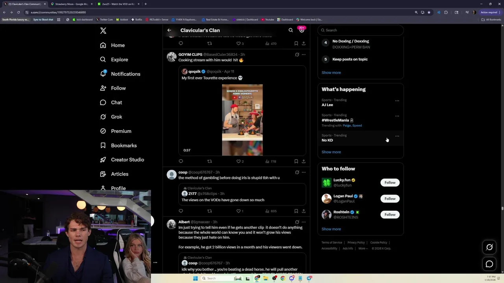Open the floating Grok button
This screenshot has height=283, width=504.
coord(489,247)
